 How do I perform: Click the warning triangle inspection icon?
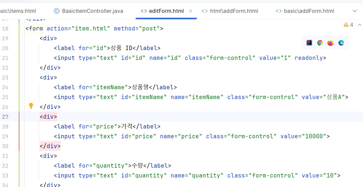346,25
